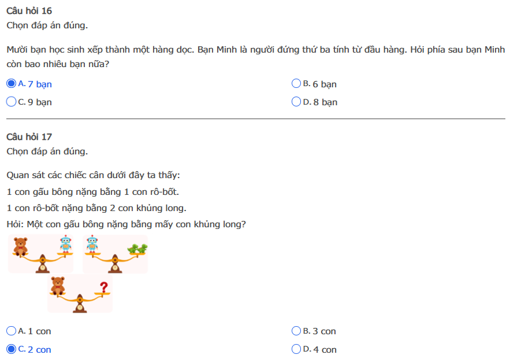Pick the C. 9 bạn answer
This screenshot has width=510, height=362.
point(11,102)
